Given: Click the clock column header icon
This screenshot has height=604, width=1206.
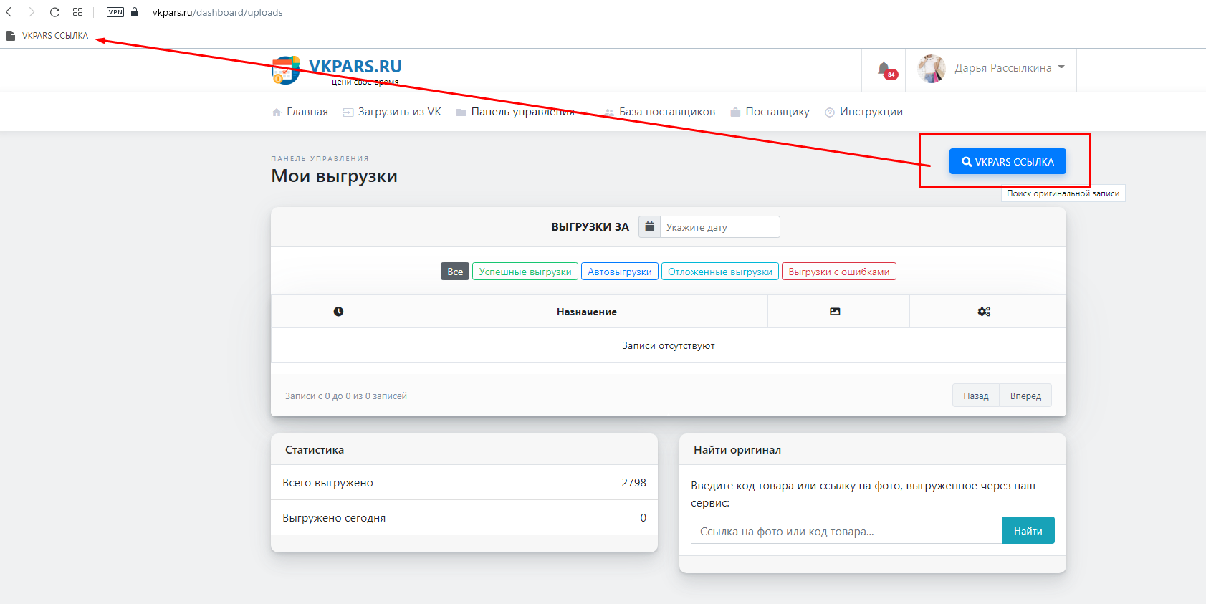Looking at the screenshot, I should point(338,312).
